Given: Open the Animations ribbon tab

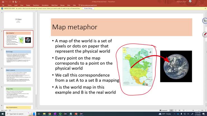Looking at the screenshot, I should point(45,5).
